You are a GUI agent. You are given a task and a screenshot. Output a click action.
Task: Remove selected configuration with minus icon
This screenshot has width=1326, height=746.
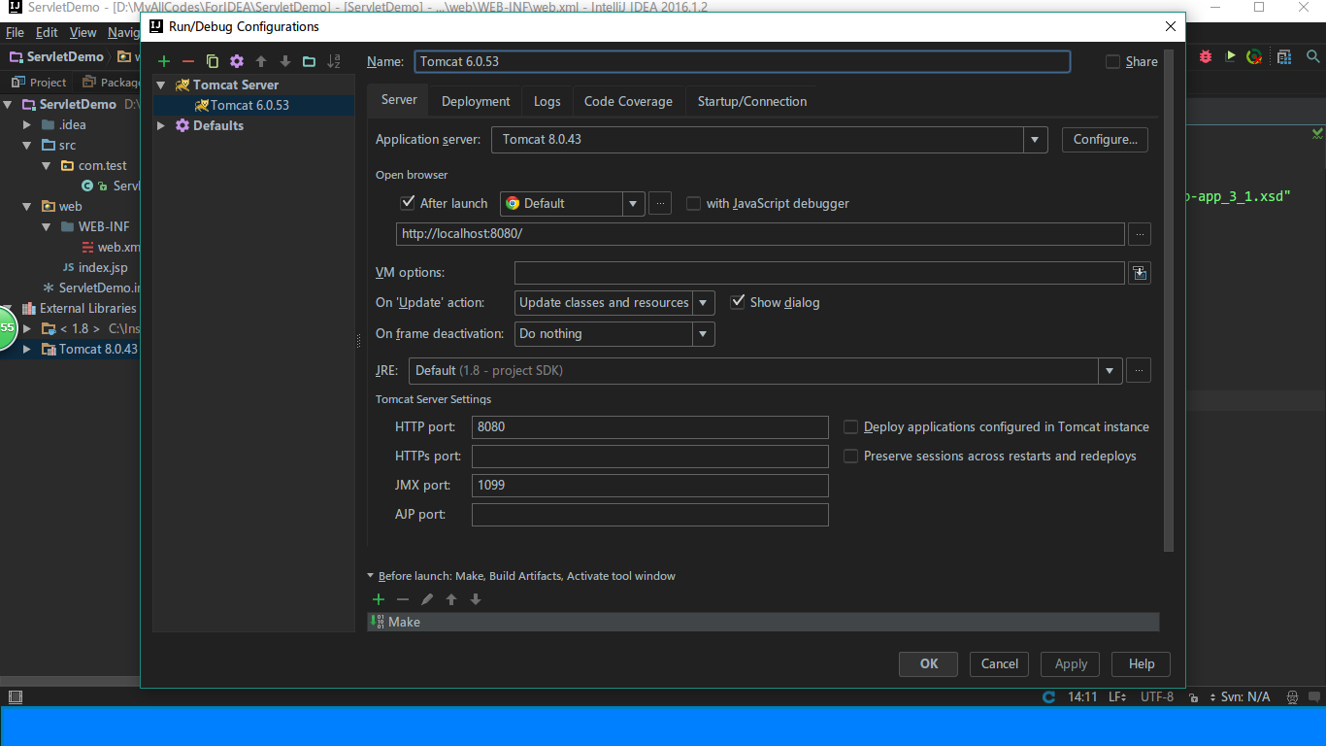tap(188, 61)
